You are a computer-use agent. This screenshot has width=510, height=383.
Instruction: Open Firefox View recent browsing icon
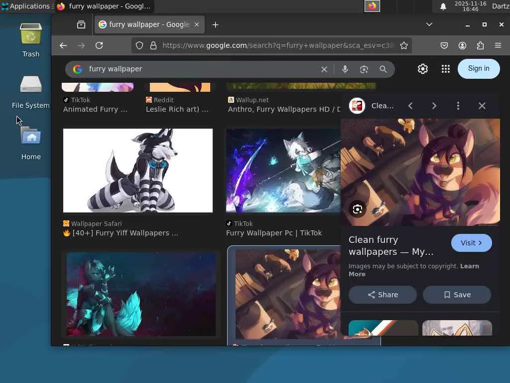coord(81,25)
